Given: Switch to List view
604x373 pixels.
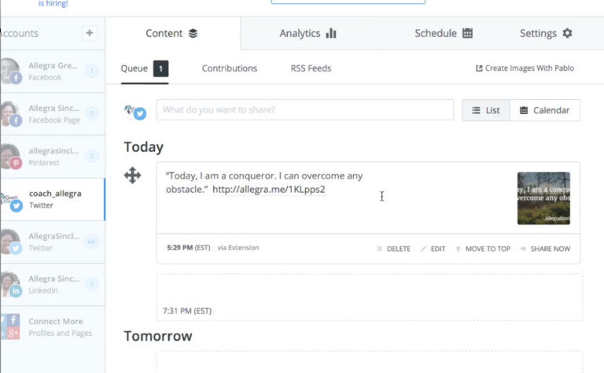Looking at the screenshot, I should pyautogui.click(x=486, y=111).
